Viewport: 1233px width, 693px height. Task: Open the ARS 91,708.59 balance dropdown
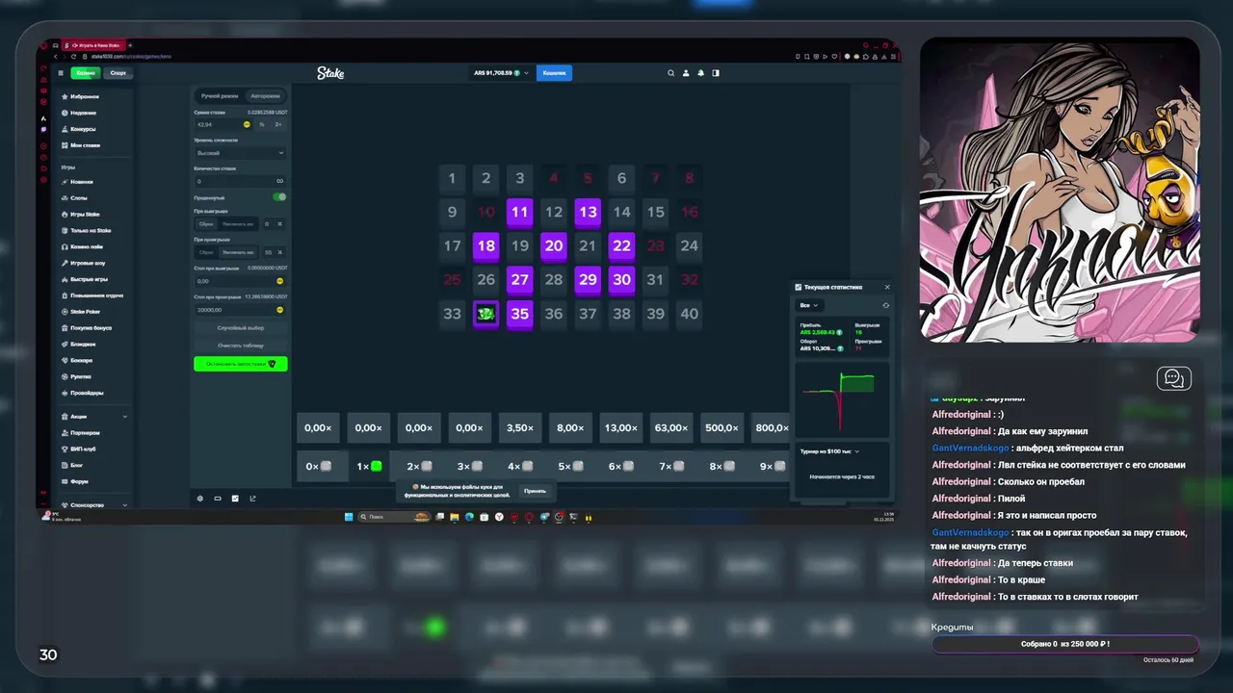pyautogui.click(x=501, y=73)
